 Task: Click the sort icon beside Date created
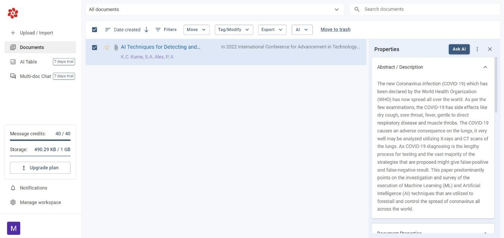coord(146,30)
